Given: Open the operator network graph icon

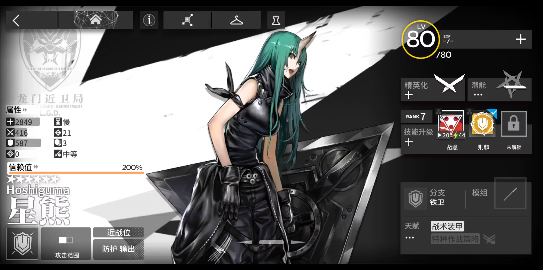Looking at the screenshot, I should (187, 20).
